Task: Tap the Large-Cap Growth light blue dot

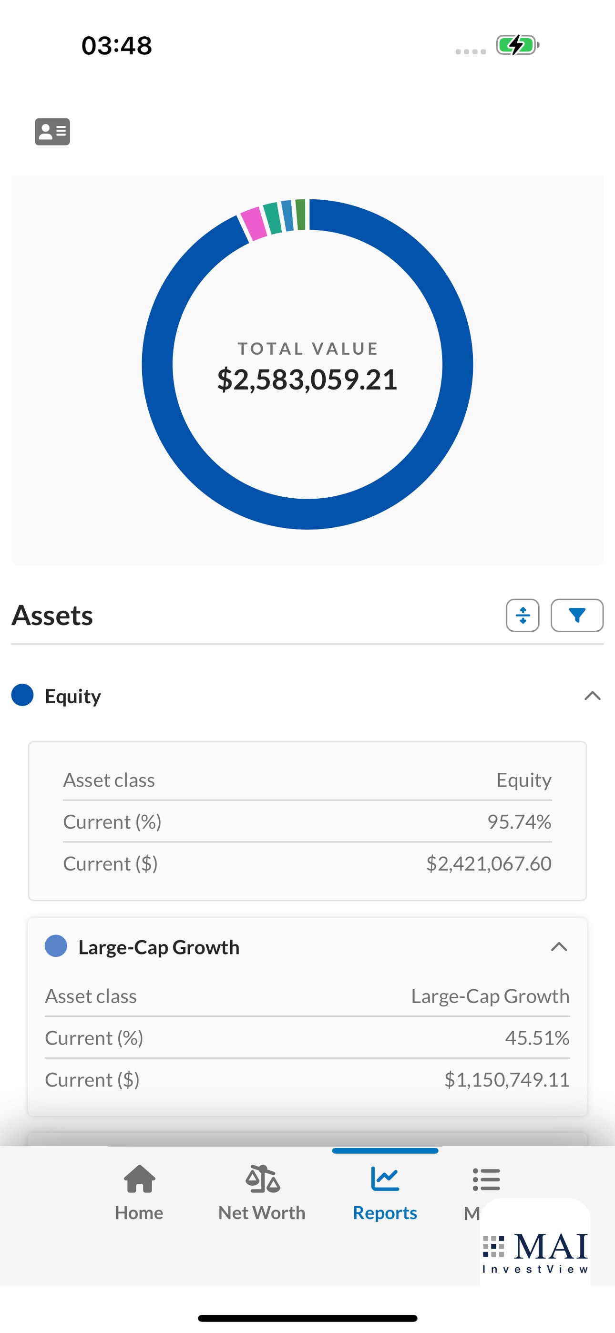Action: pos(56,946)
